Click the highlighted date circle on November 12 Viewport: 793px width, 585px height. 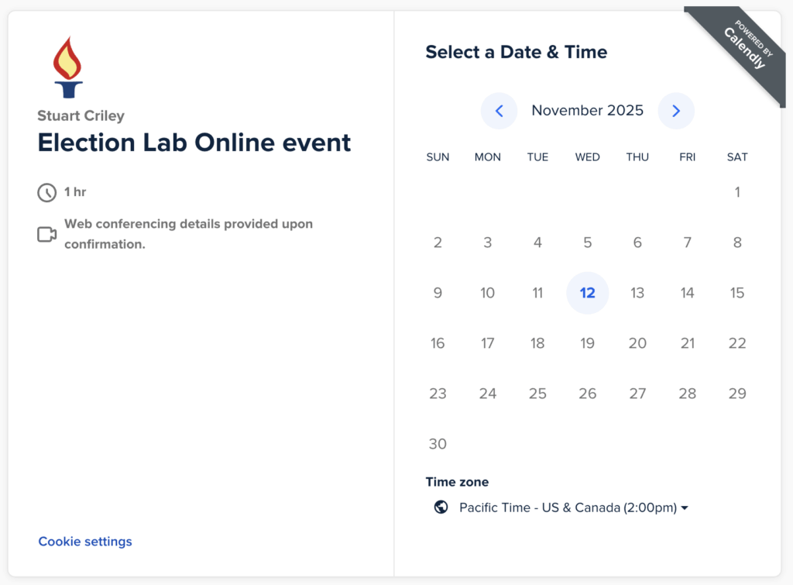(588, 293)
